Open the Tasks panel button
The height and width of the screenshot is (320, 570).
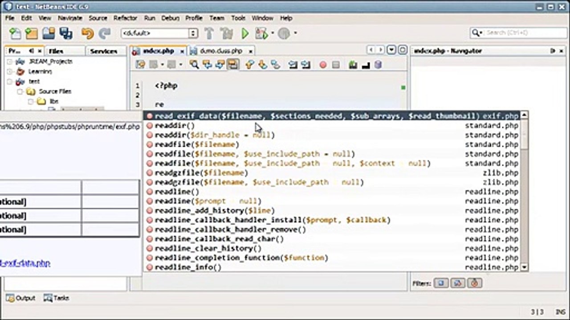[x=56, y=298]
